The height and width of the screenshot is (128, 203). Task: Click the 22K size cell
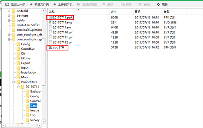coord(114,22)
